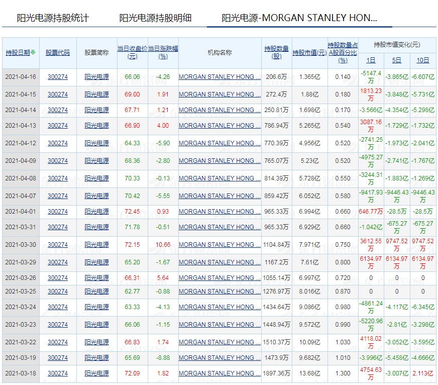Select the date cell 2021-04-07
The image size is (438, 385).
[x=21, y=197]
